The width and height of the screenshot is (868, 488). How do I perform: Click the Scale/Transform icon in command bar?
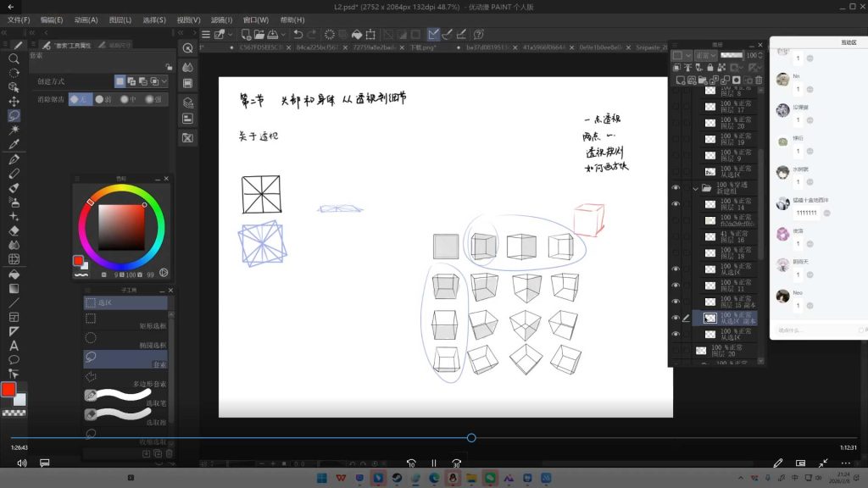pos(370,34)
